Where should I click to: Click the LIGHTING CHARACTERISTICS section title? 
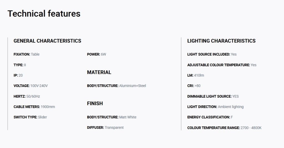coord(221,41)
